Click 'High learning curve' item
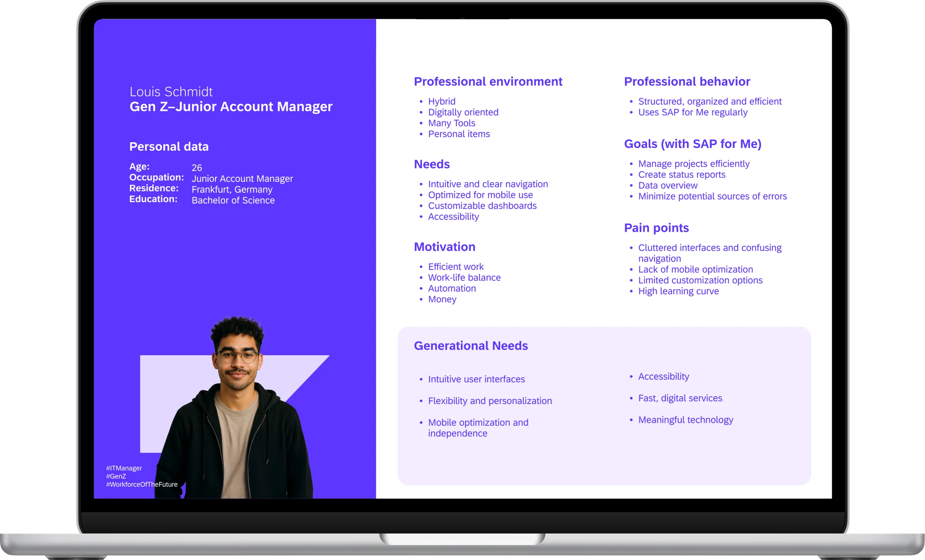This screenshot has height=560, width=925. coord(678,291)
